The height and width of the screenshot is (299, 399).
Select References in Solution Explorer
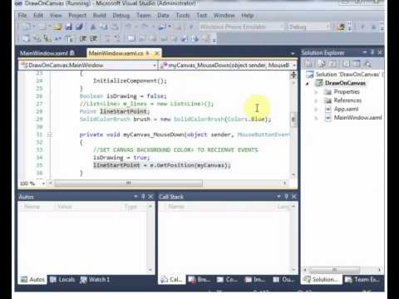[x=347, y=100]
